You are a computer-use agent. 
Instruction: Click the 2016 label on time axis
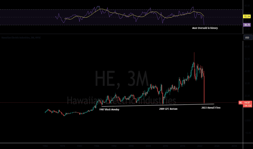[182, 146]
